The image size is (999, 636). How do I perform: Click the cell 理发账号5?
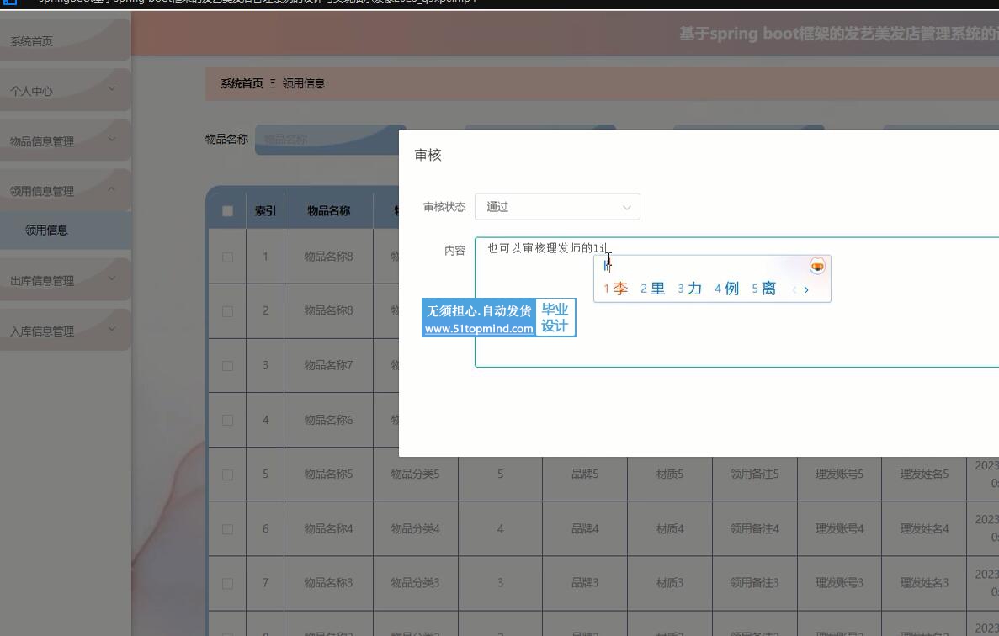point(839,474)
